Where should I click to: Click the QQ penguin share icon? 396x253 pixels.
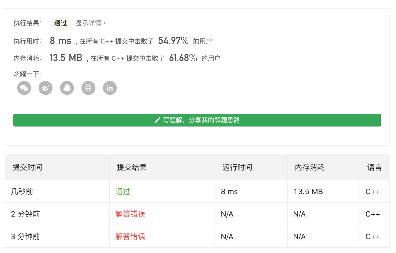pyautogui.click(x=67, y=88)
